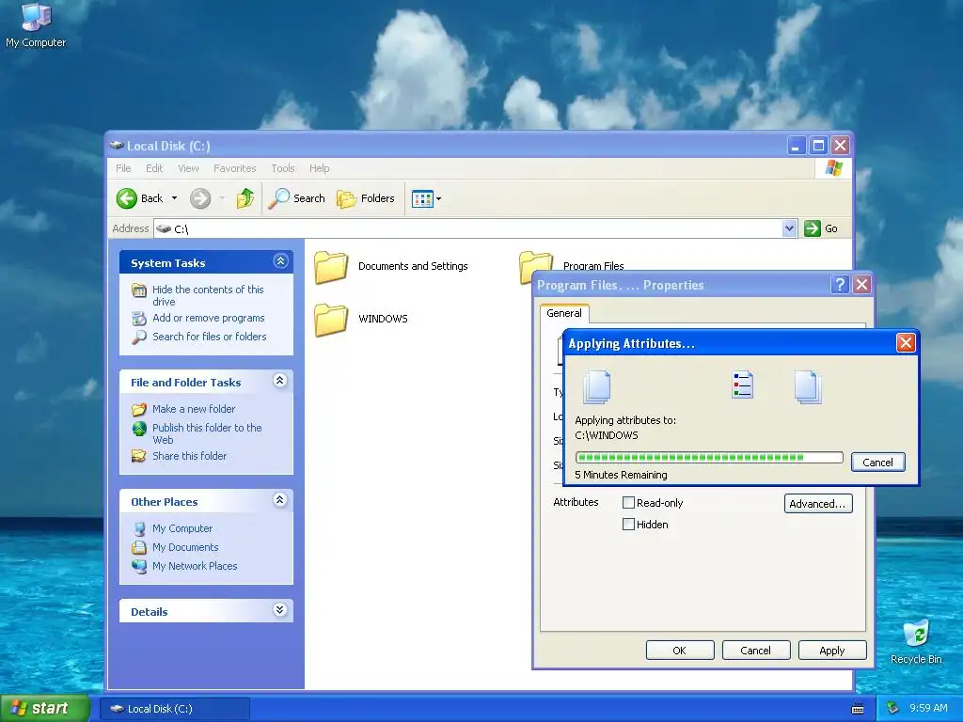This screenshot has height=722, width=963.
Task: Open the Views dropdown arrow
Action: coord(438,198)
